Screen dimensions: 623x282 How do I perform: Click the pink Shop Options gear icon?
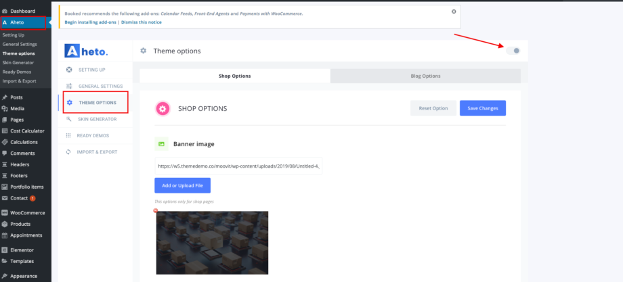point(163,109)
